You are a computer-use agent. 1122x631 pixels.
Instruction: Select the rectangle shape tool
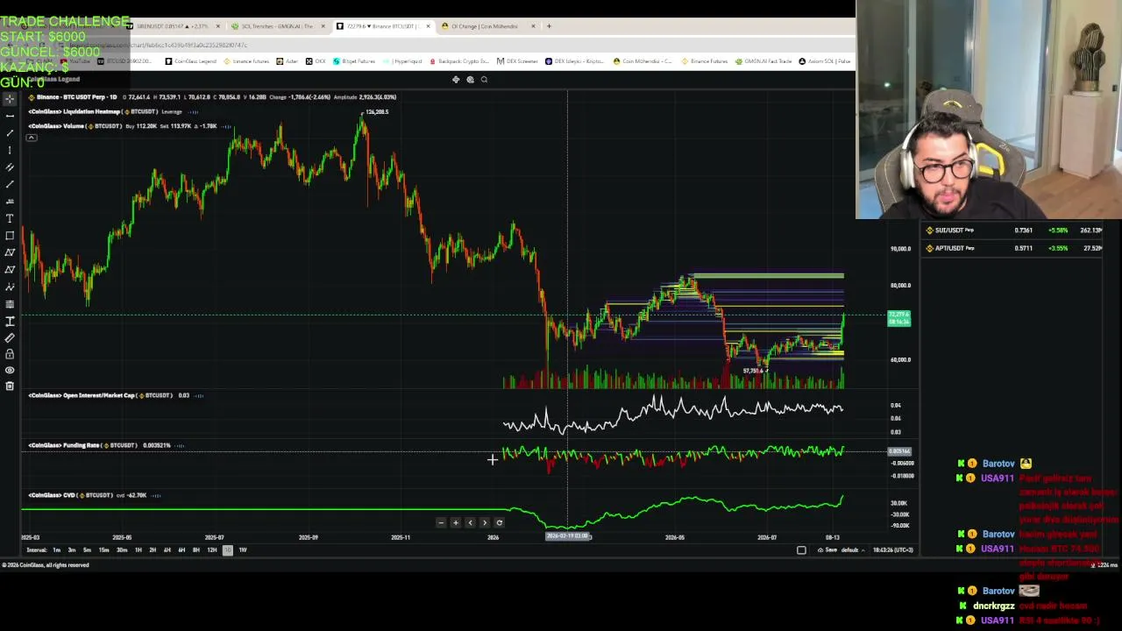point(10,236)
